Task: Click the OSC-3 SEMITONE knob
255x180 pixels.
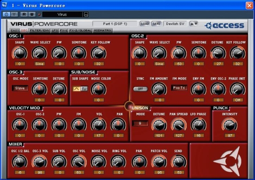Action: point(39,89)
